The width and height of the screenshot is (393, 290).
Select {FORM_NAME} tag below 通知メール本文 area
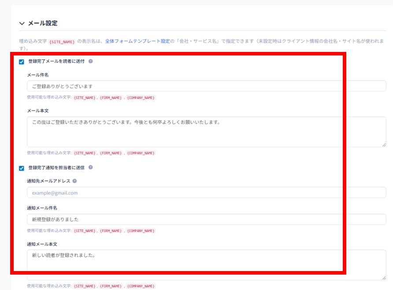point(111,286)
